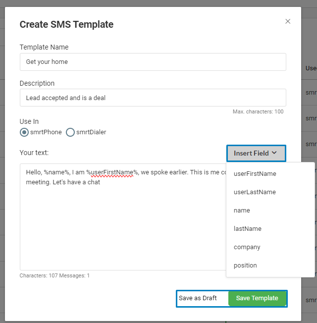Select the smrtPhone radio button
317x323 pixels.
pyautogui.click(x=24, y=132)
